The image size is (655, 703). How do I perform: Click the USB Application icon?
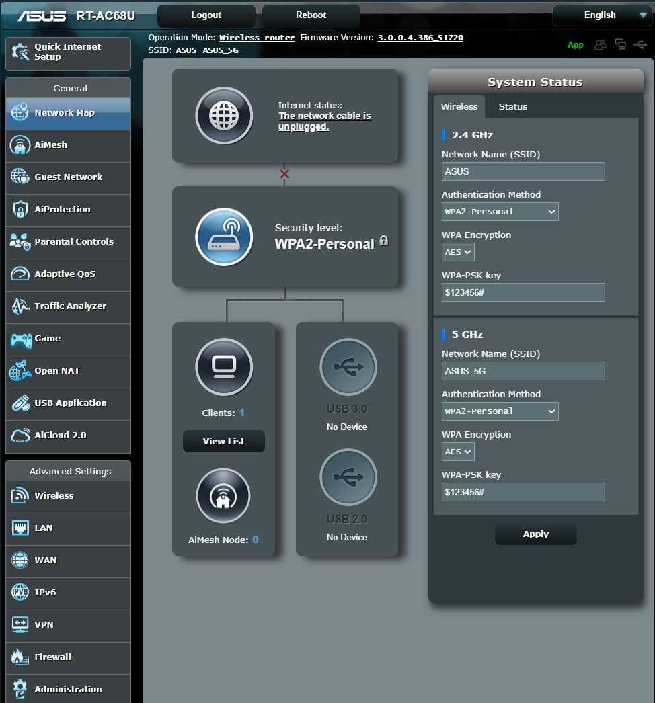coord(20,403)
